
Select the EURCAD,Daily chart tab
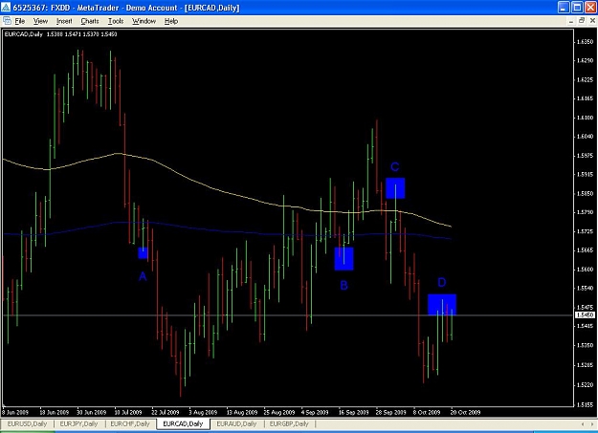[x=183, y=423]
